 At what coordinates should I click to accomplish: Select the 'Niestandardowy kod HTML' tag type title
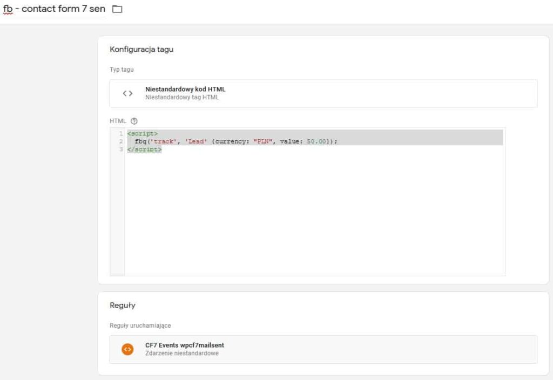pyautogui.click(x=185, y=89)
